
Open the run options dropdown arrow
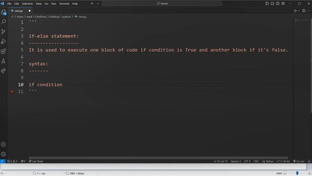pos(299,11)
